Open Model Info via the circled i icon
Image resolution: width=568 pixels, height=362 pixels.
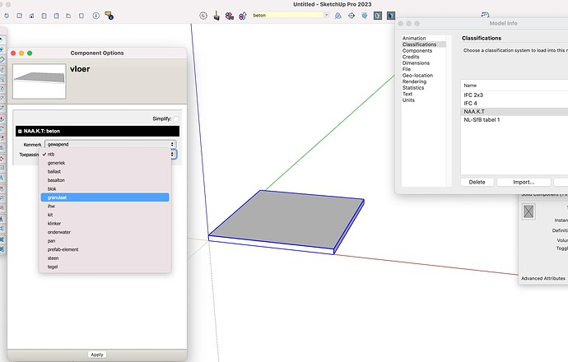click(96, 16)
